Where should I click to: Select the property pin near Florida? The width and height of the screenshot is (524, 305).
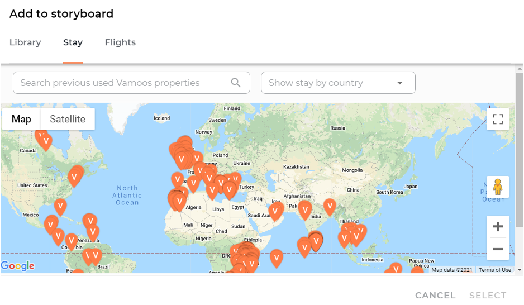coord(60,206)
